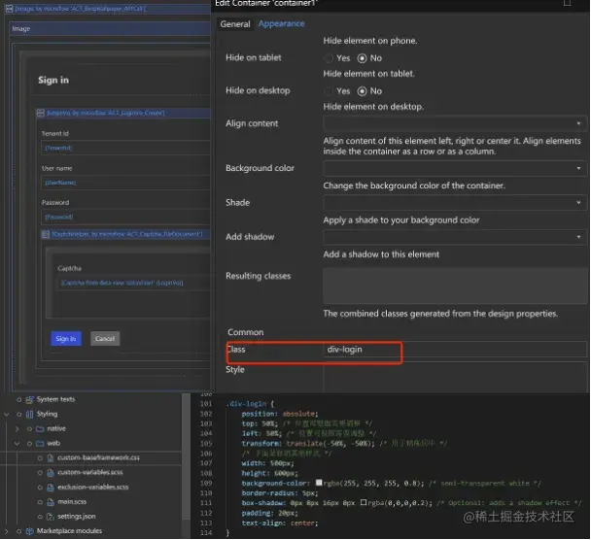Viewport: 591px width, 540px height.
Task: Click the UserName text box
Action: pyautogui.click(x=125, y=183)
